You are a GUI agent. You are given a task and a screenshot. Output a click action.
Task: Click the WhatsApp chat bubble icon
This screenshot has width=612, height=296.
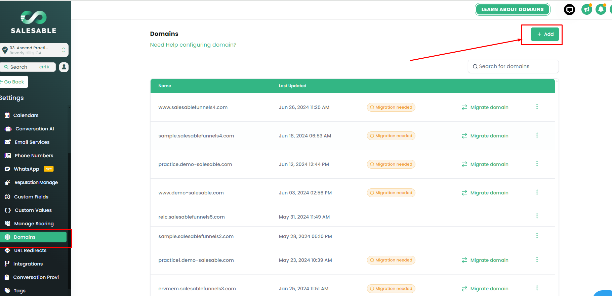pyautogui.click(x=7, y=169)
